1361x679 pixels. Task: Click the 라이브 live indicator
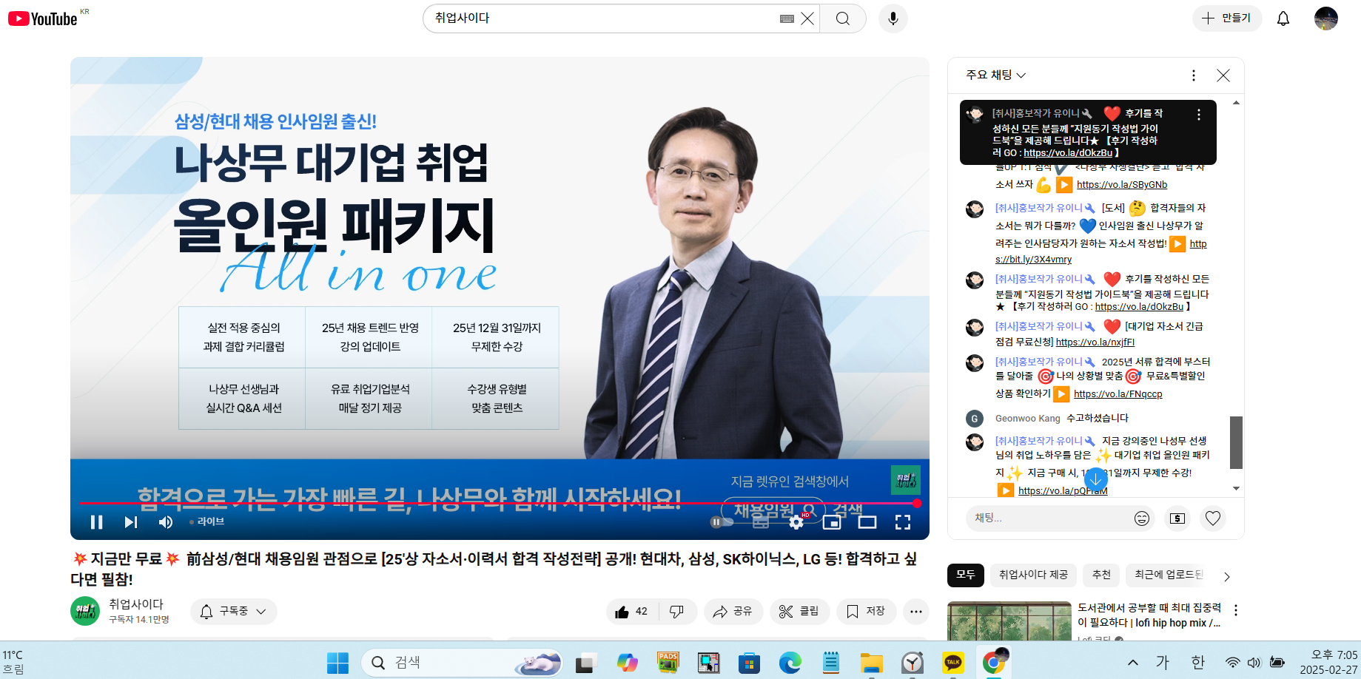pyautogui.click(x=207, y=522)
